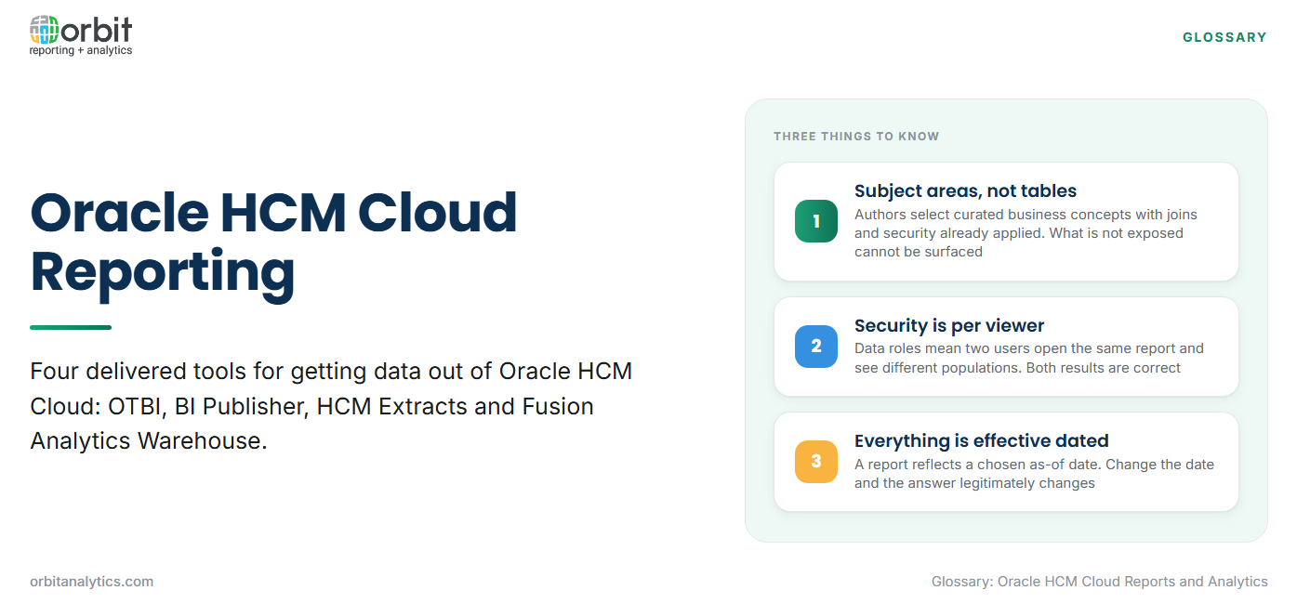Viewport: 1297px width, 603px height.
Task: Click the description starting 'Data roles mean two users'
Action: pyautogui.click(x=1029, y=358)
